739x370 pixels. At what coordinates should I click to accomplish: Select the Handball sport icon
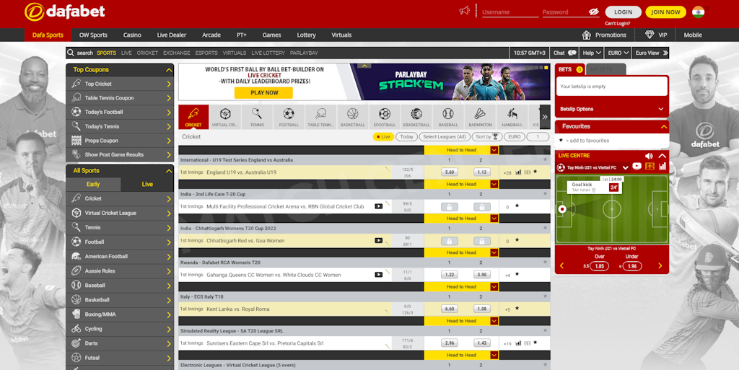[512, 117]
